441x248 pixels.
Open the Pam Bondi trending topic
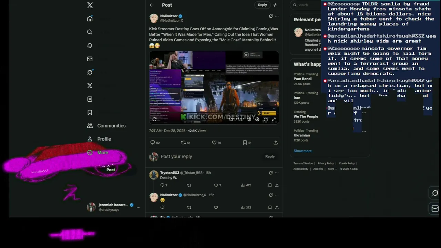coord(302,79)
